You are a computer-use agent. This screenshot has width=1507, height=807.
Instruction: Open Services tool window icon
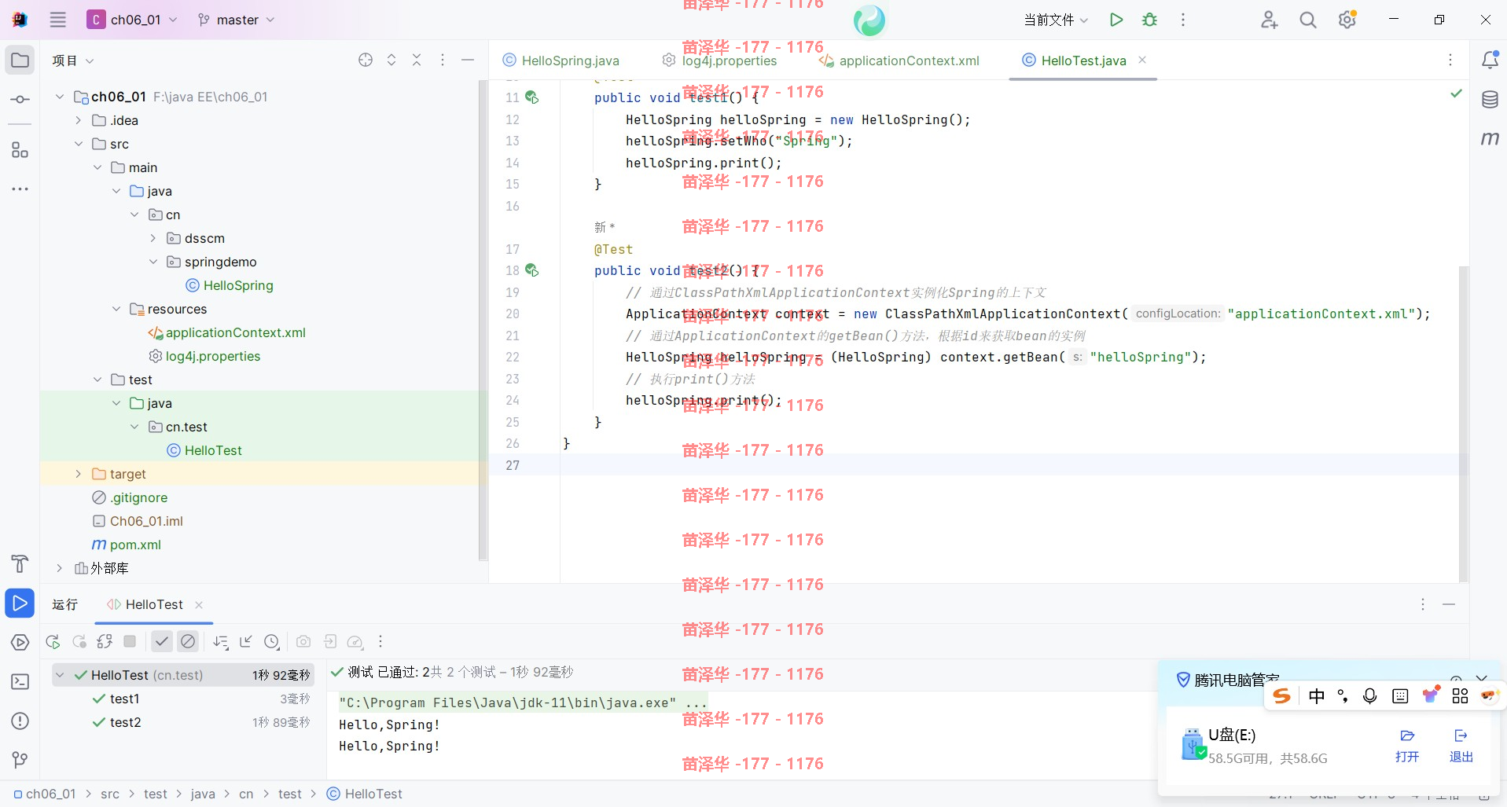(20, 642)
